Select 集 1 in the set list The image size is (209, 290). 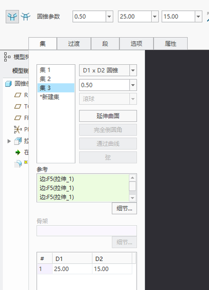[56, 70]
